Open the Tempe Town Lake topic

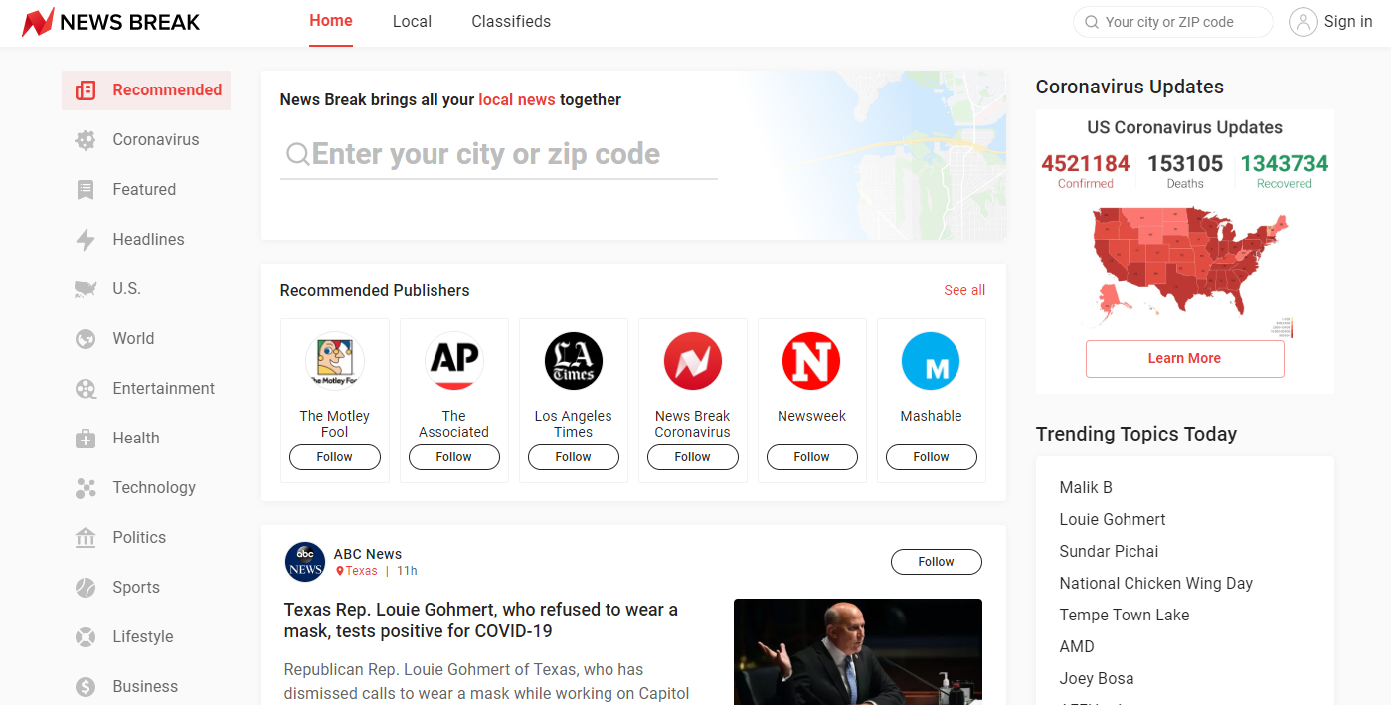pyautogui.click(x=1125, y=616)
